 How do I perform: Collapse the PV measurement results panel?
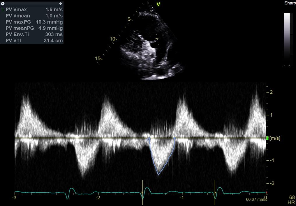click(3, 3)
